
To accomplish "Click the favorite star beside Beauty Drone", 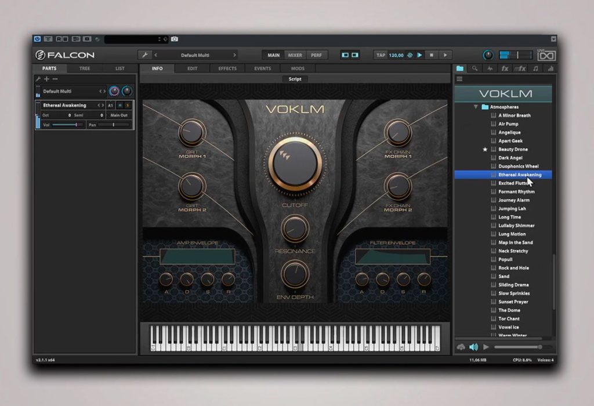I will pos(485,149).
